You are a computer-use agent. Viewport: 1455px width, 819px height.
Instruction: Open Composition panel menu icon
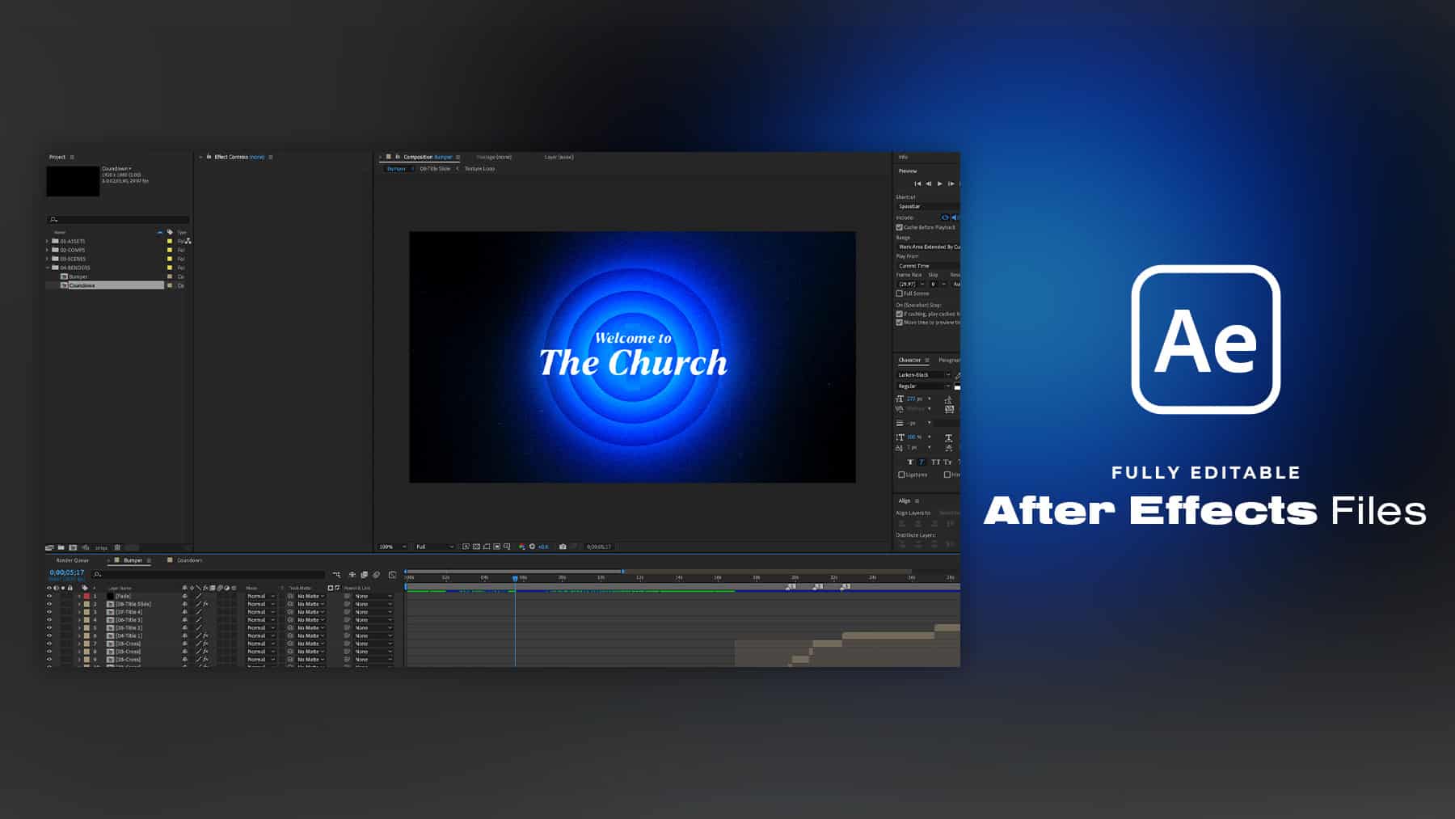click(x=458, y=157)
